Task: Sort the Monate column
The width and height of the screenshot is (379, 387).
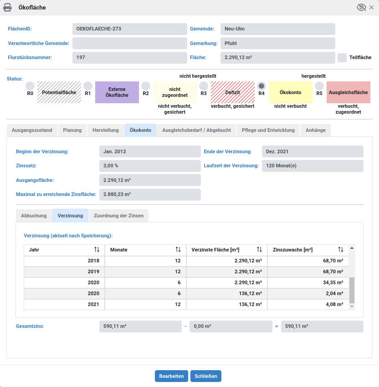Action: [179, 250]
